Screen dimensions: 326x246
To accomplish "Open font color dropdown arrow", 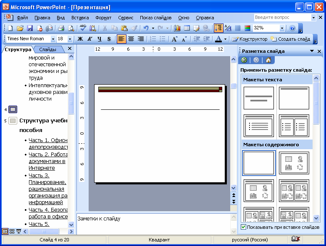I will coord(225,39).
